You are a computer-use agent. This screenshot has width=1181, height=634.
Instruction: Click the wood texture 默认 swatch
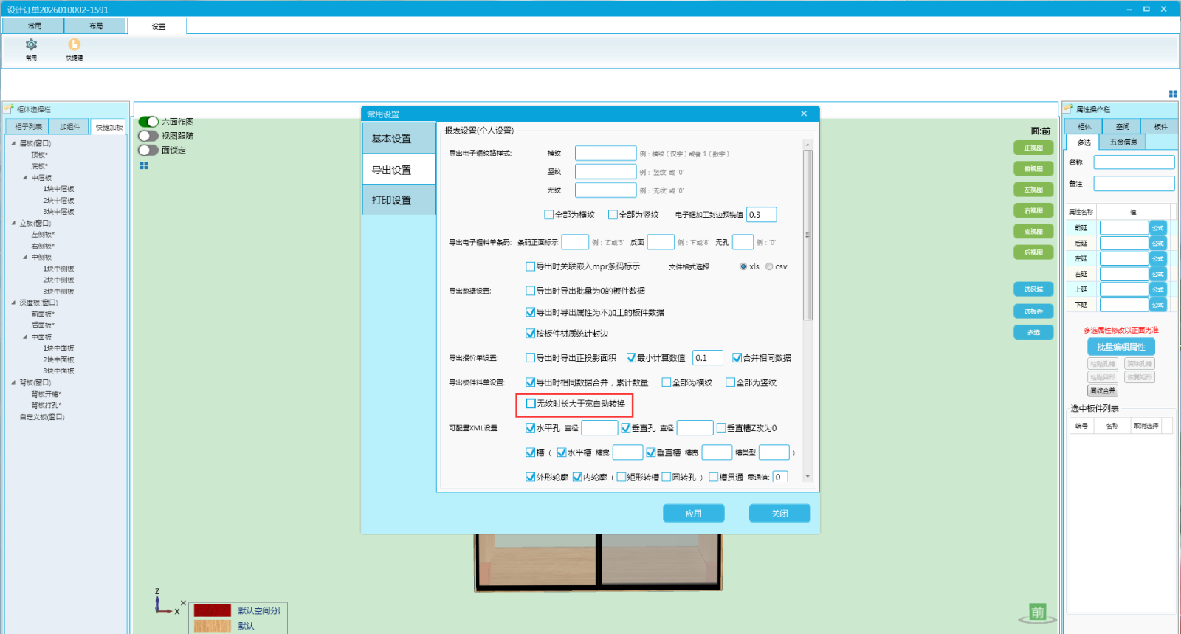click(213, 626)
